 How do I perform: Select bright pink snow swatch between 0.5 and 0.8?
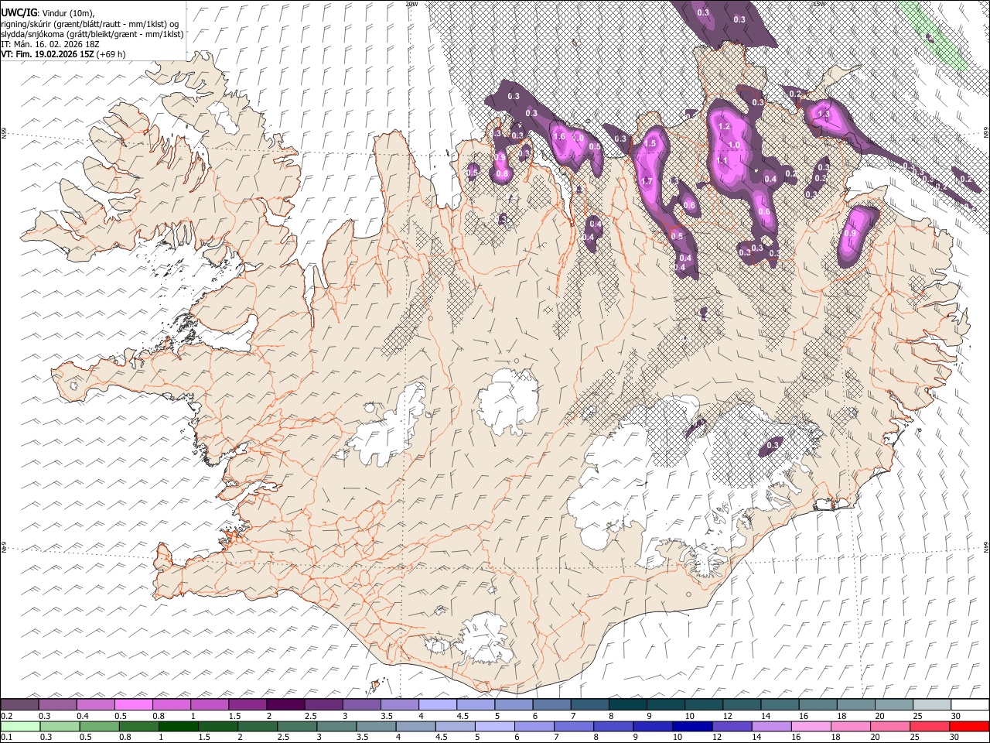[133, 704]
